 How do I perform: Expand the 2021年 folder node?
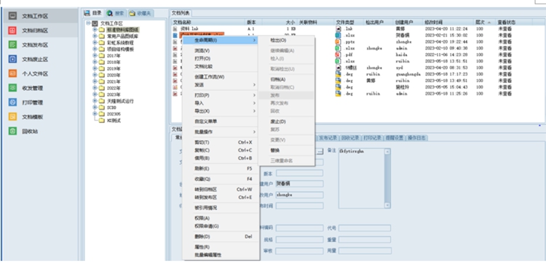tap(95, 81)
